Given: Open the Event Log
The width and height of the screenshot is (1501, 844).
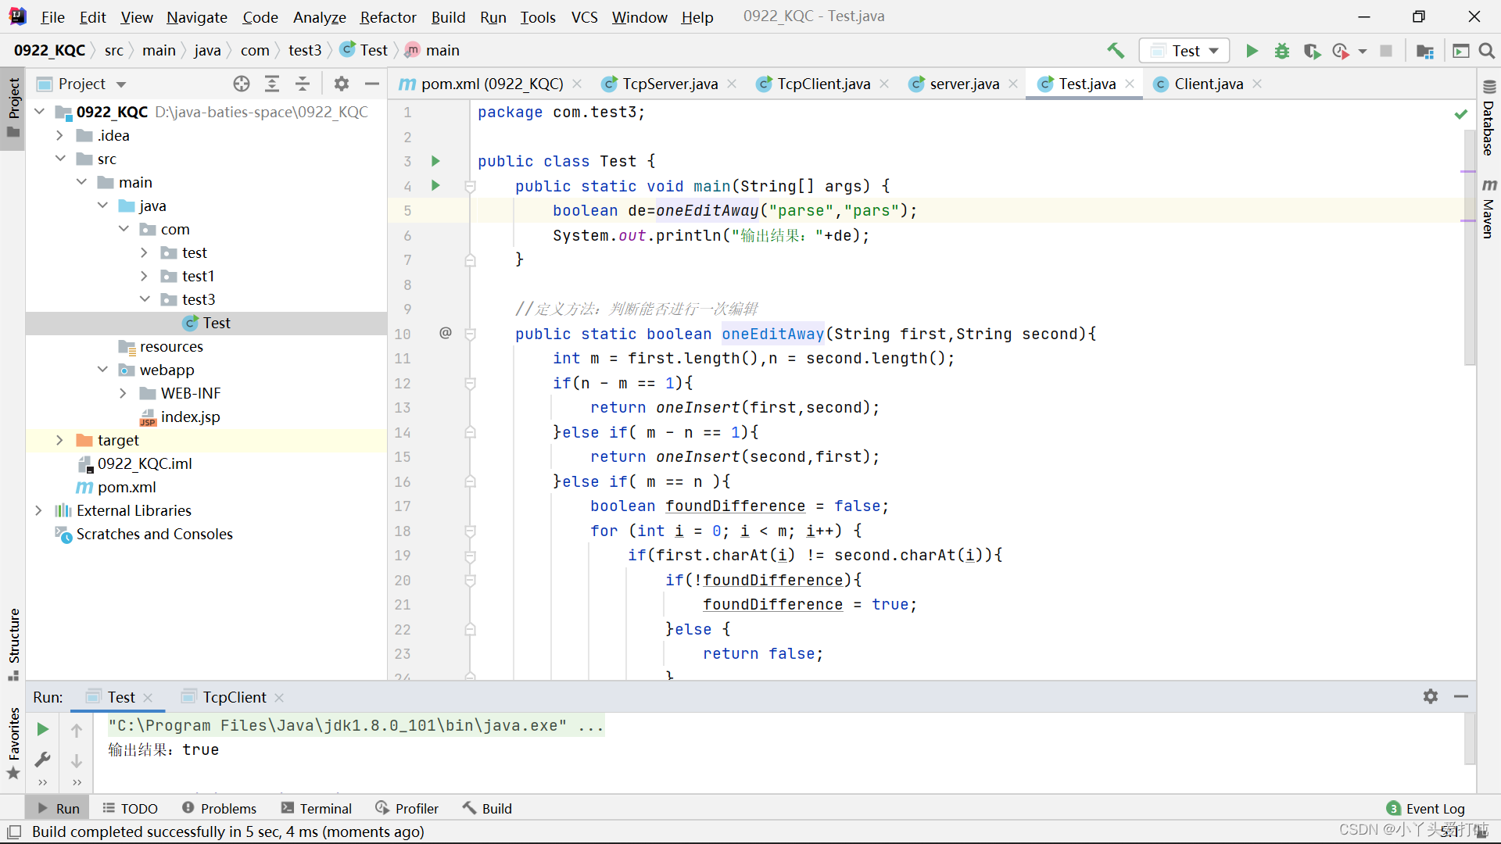Looking at the screenshot, I should pos(1426,808).
